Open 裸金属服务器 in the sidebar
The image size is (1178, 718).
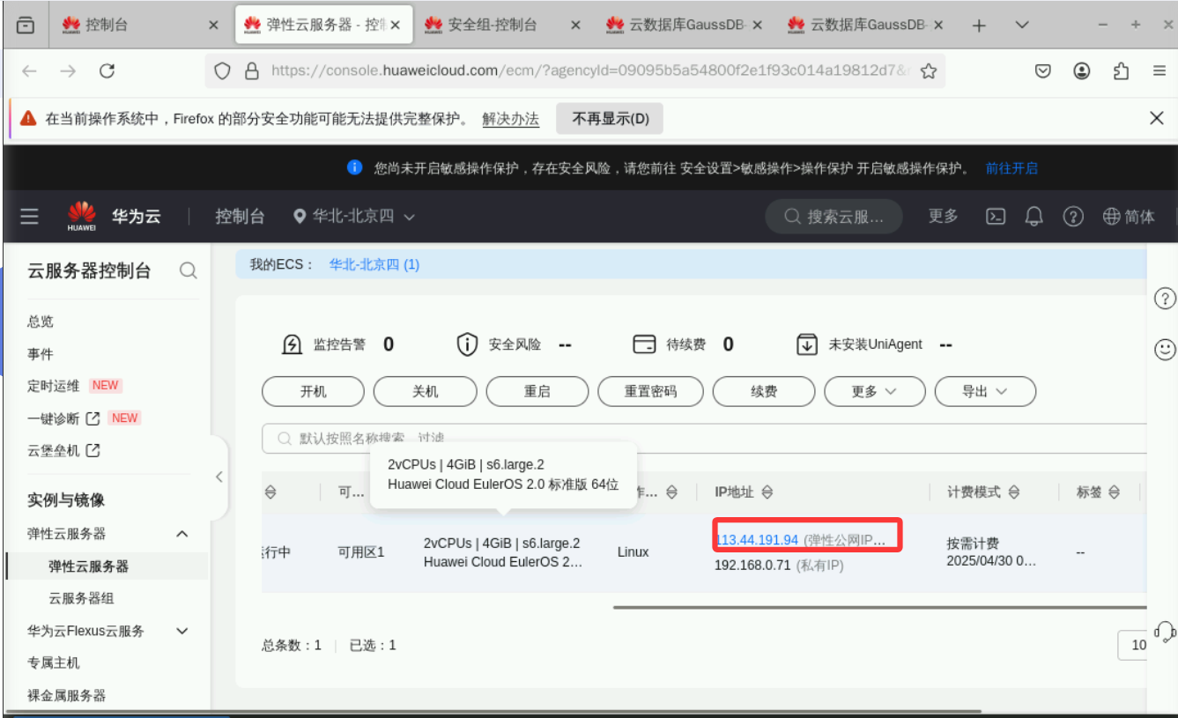(x=67, y=695)
